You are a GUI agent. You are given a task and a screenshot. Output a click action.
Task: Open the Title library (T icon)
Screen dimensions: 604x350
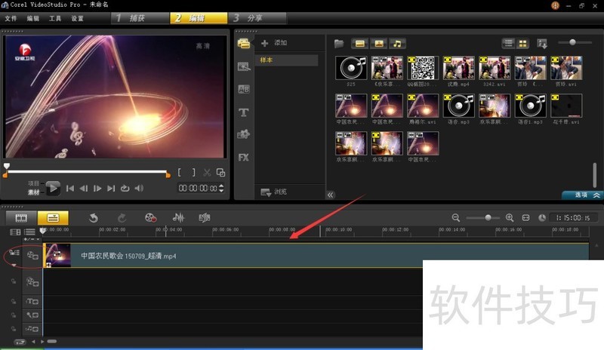pos(244,112)
